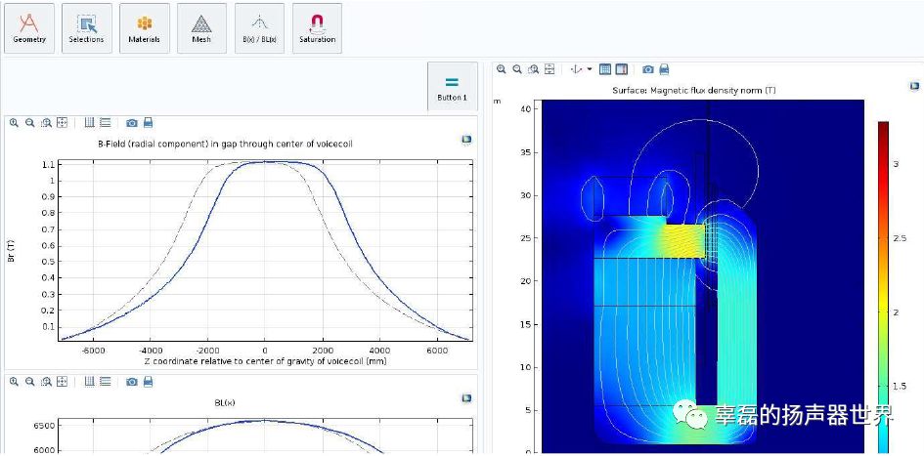Zoom in on the B-Field plot

coord(14,123)
